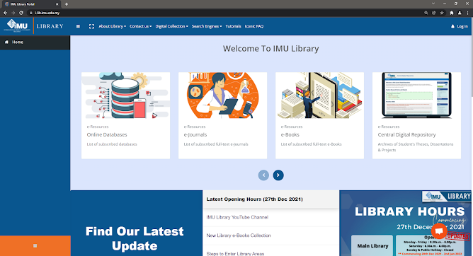473x256 pixels.
Task: Reload the page with refresh icon
Action: coord(21,13)
